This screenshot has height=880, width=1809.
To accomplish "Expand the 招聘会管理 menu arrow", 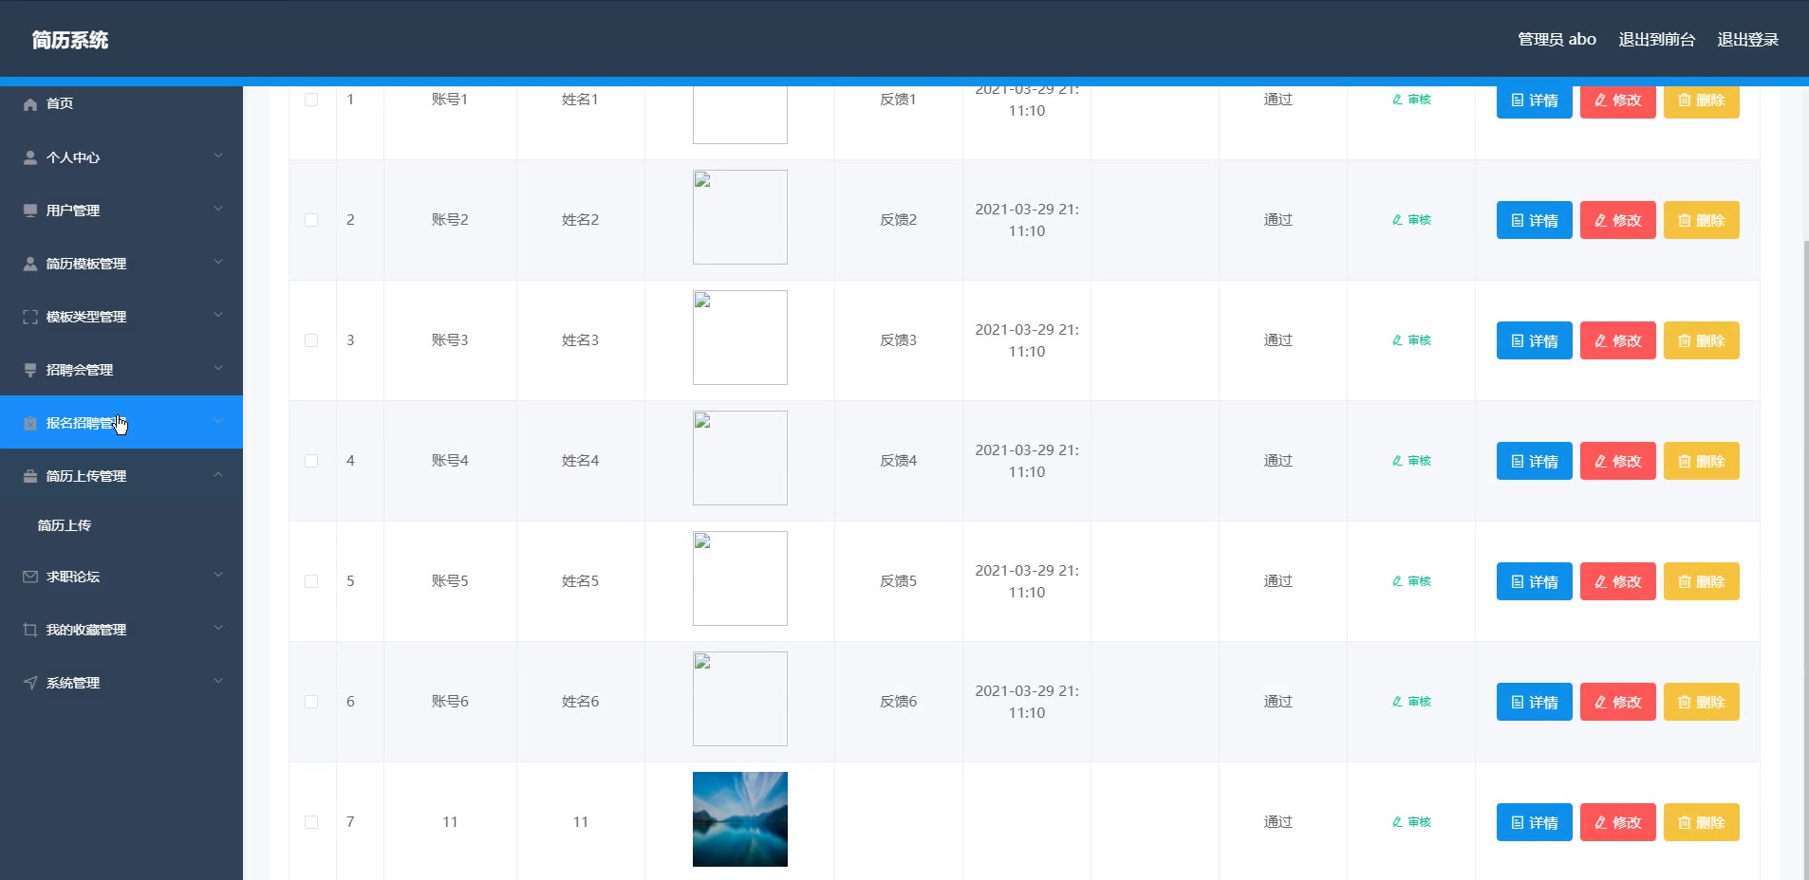I will tap(218, 368).
